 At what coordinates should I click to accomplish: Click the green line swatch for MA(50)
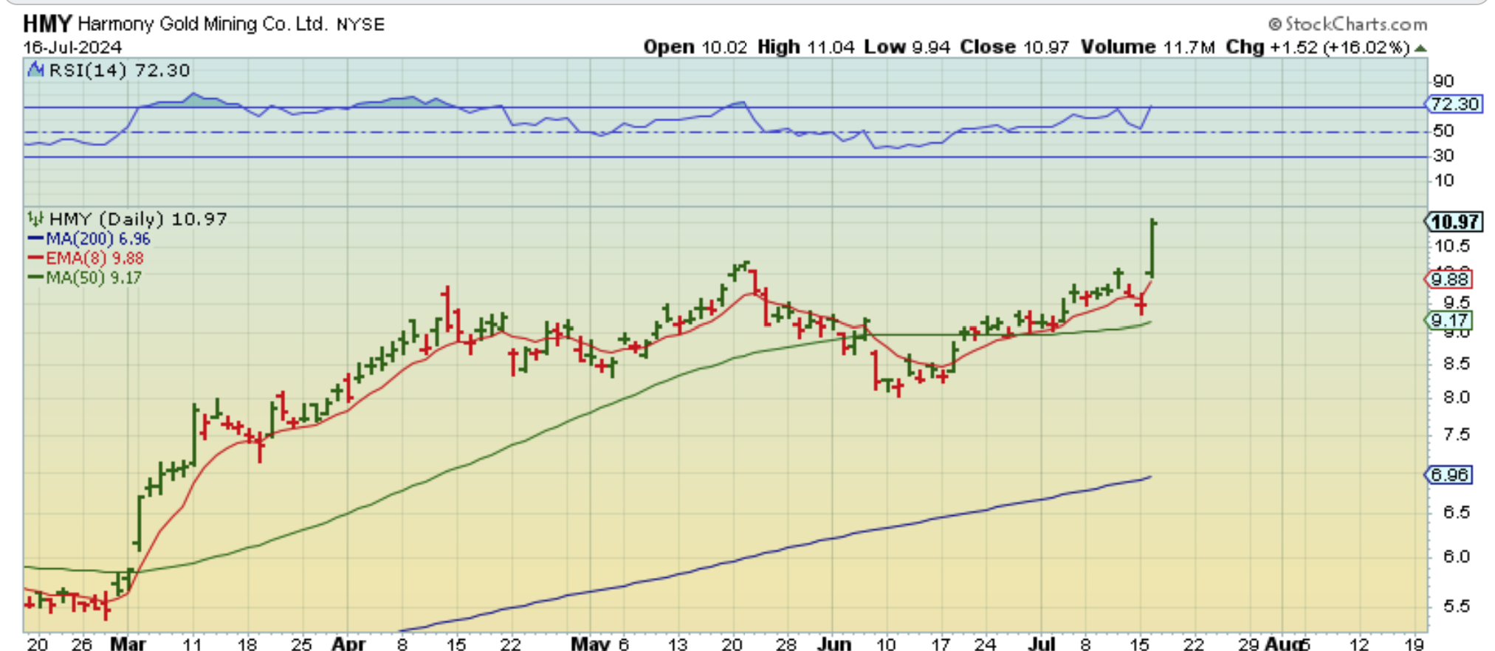(x=35, y=278)
